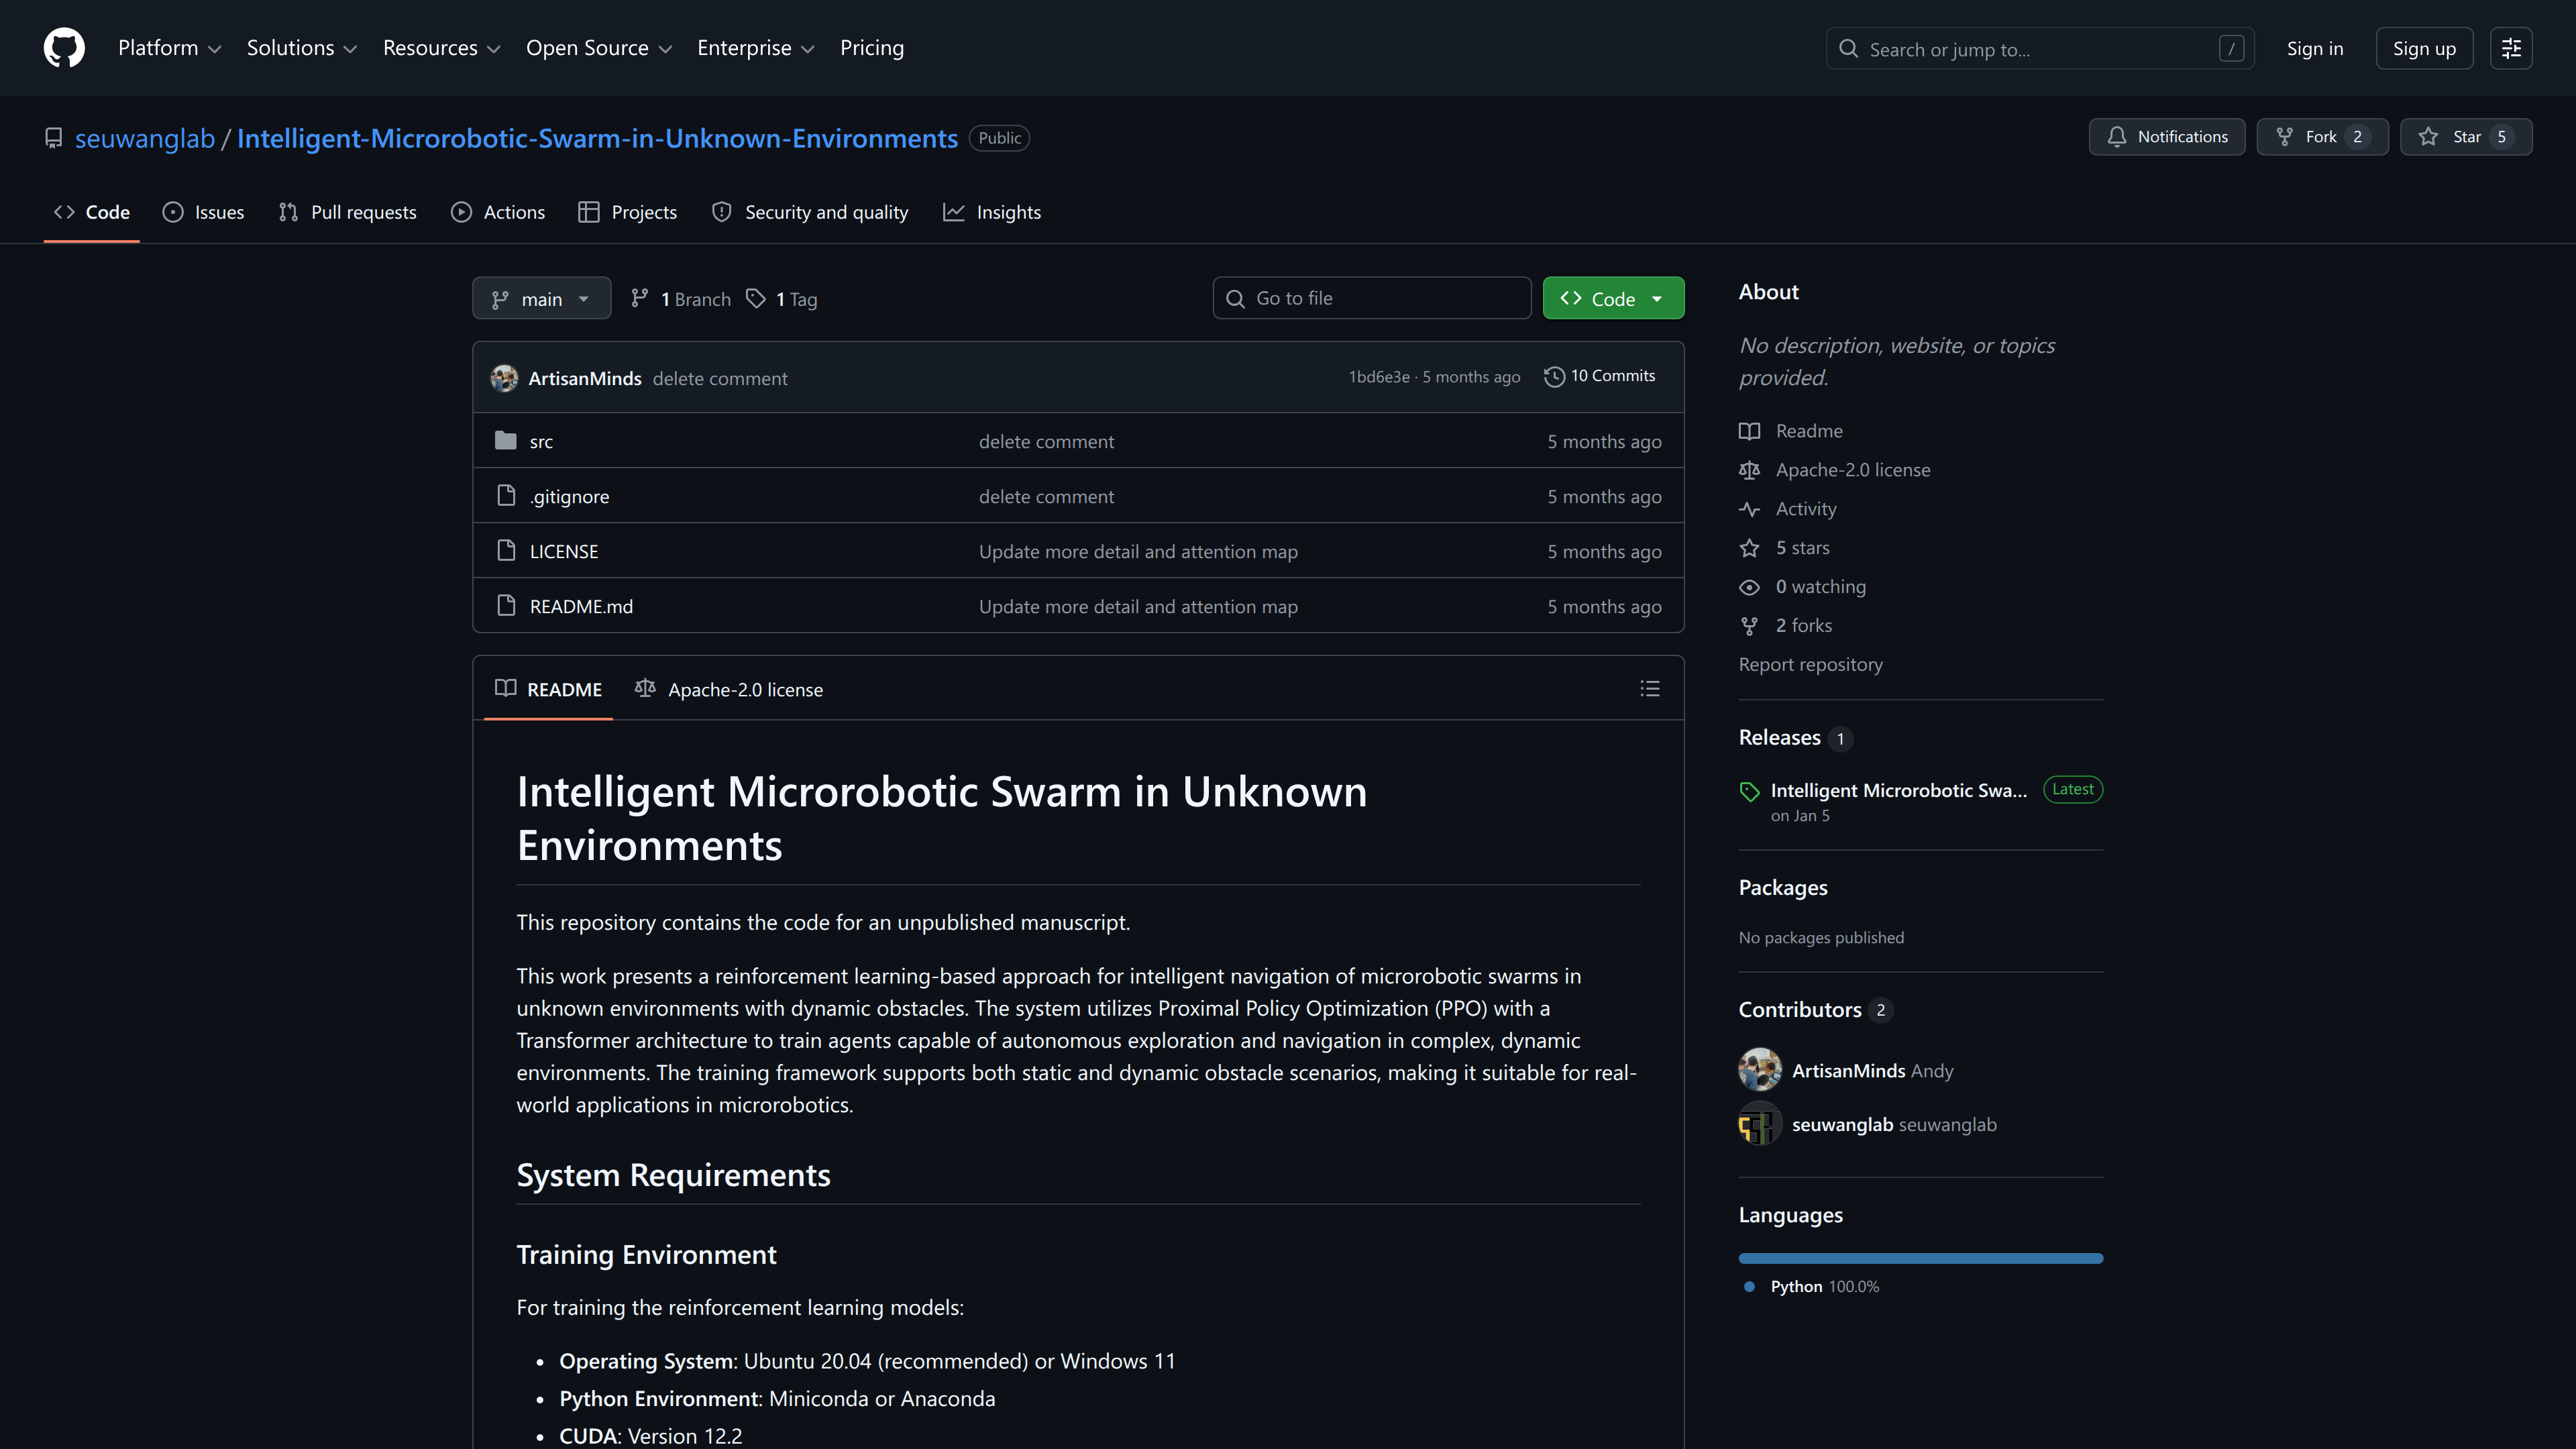Viewport: 2576px width, 1449px height.
Task: Click the Sign up button
Action: click(x=2424, y=48)
